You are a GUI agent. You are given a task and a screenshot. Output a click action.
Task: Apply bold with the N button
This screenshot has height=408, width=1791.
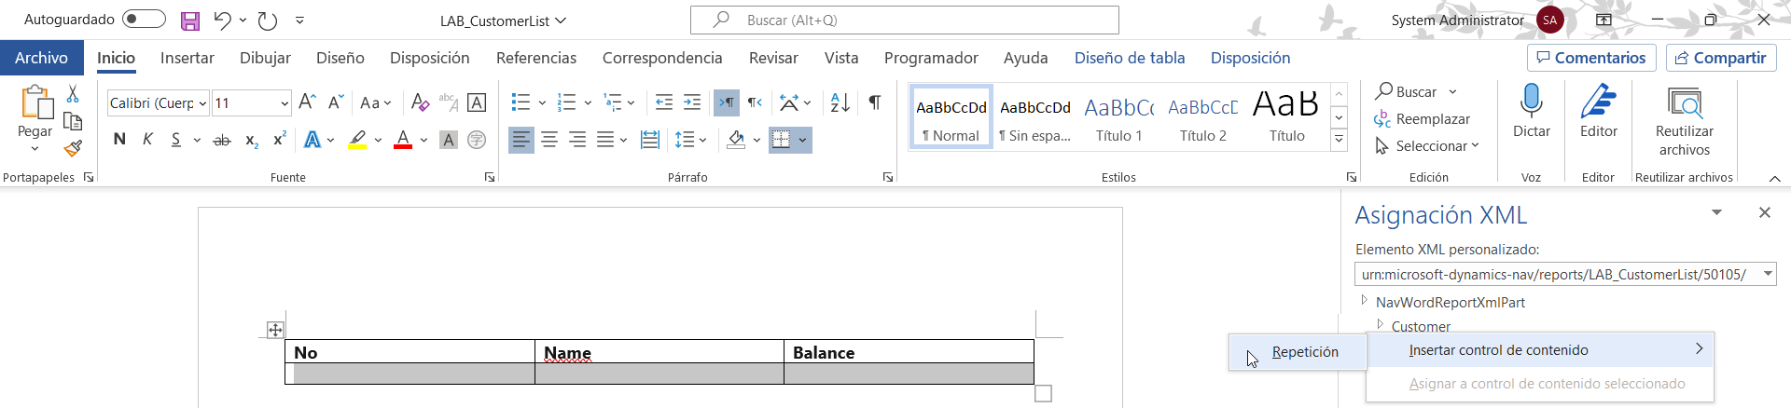point(119,140)
